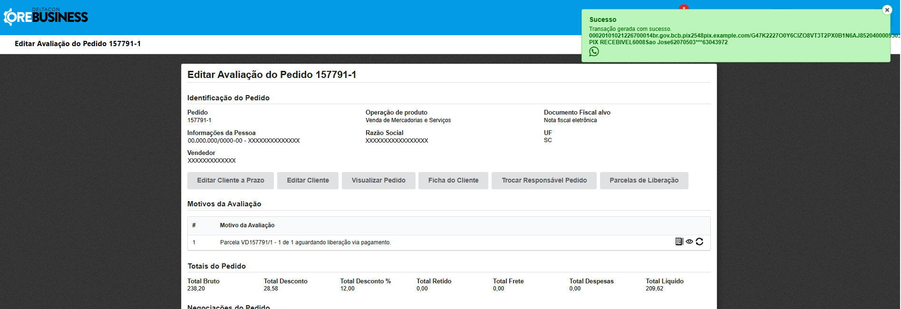This screenshot has width=901, height=309.
Task: Refresh parcela status with sync icon
Action: tap(699, 241)
